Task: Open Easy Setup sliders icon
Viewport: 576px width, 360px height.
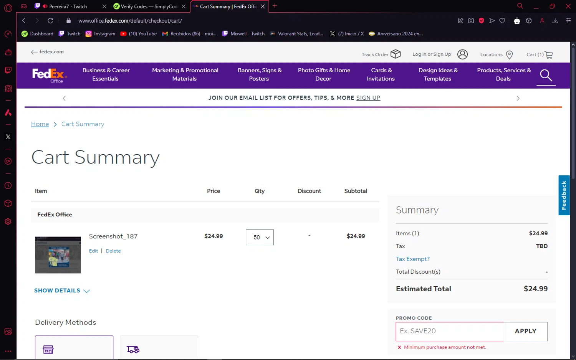Action: click(568, 21)
